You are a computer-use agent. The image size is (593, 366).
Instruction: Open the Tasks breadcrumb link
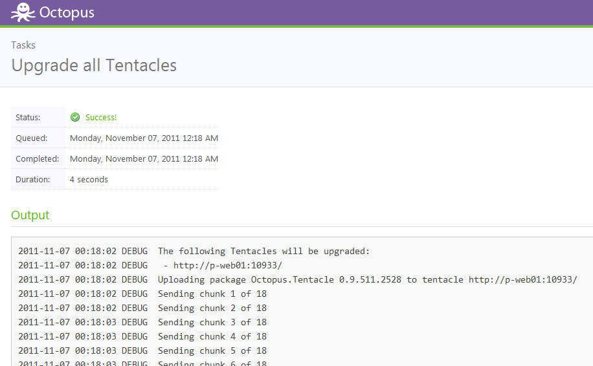pos(23,45)
